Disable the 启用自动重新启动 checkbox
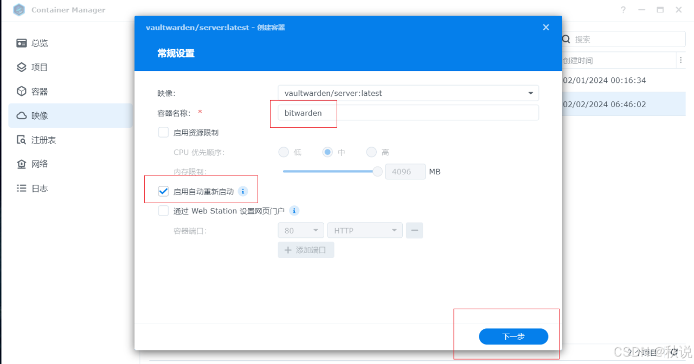The height and width of the screenshot is (364, 694). (x=163, y=191)
